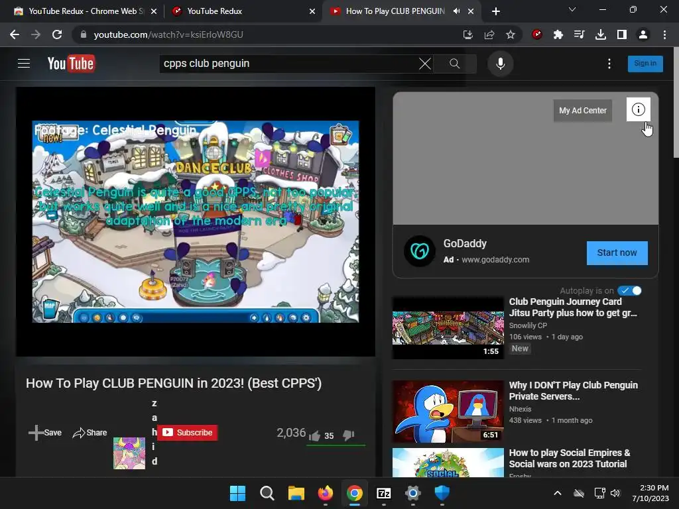The width and height of the screenshot is (679, 509).
Task: Click the GoDaddy logo avatar
Action: point(420,251)
